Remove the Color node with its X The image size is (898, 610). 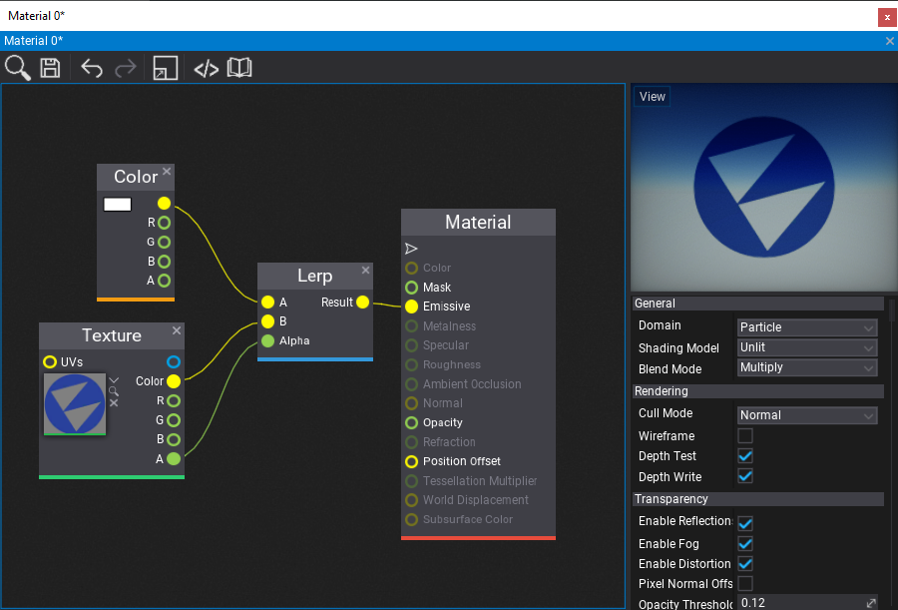(167, 171)
